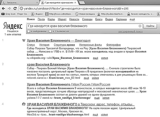The height and width of the screenshot is (117, 160).
Task: Toggle the в найденном checkbox
Action: pyautogui.click(x=29, y=31)
